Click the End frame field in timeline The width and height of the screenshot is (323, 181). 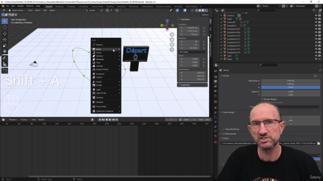pyautogui.click(x=204, y=120)
